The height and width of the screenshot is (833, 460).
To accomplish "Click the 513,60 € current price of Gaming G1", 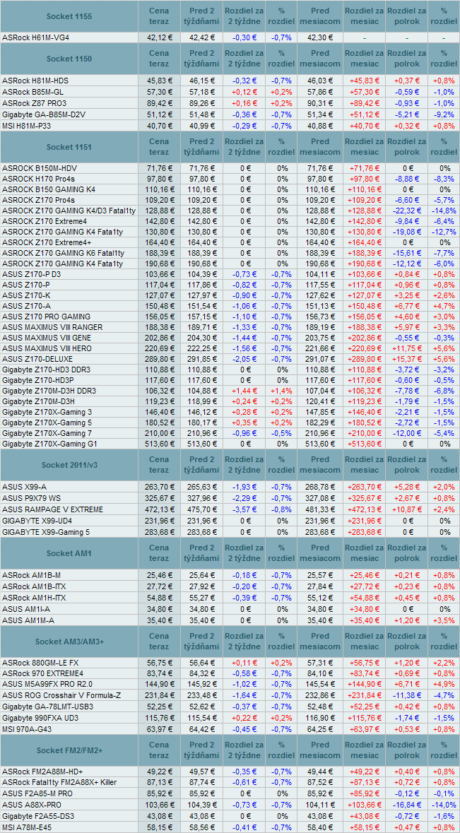I will 159,444.
